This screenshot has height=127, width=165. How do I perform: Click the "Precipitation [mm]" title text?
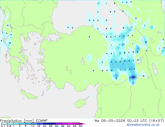pyautogui.click(x=17, y=121)
